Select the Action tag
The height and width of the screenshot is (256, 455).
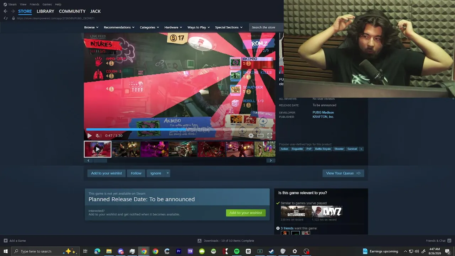(x=284, y=149)
